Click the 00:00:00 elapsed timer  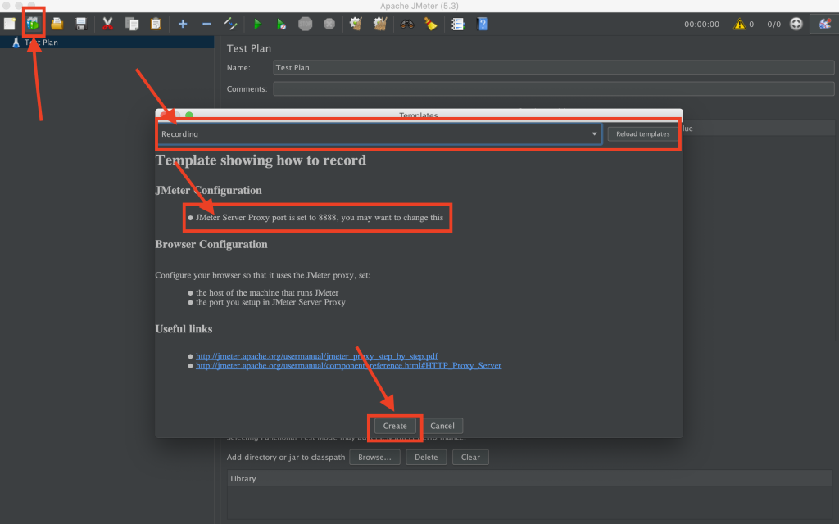701,24
